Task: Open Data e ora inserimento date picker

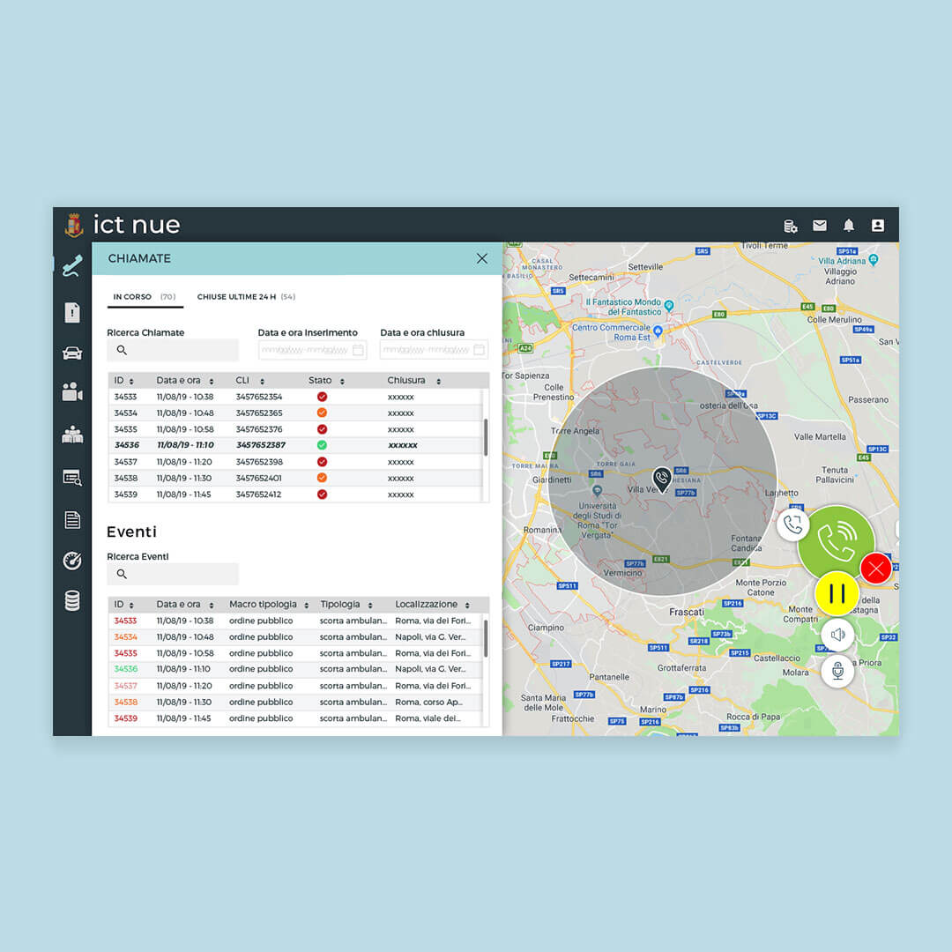Action: (358, 350)
